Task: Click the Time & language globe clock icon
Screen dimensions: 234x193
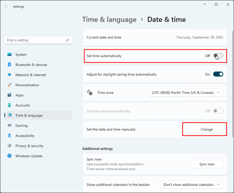Action: (x=10, y=115)
